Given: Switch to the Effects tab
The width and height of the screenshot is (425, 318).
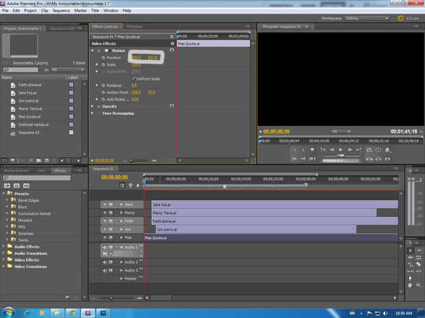Looking at the screenshot, I should [60, 170].
